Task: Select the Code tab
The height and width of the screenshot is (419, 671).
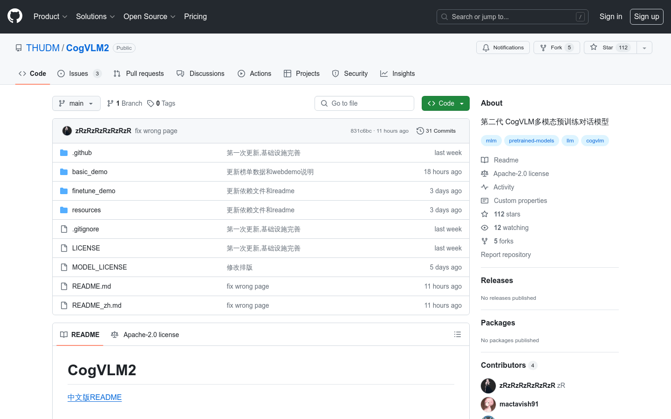Action: [33, 74]
